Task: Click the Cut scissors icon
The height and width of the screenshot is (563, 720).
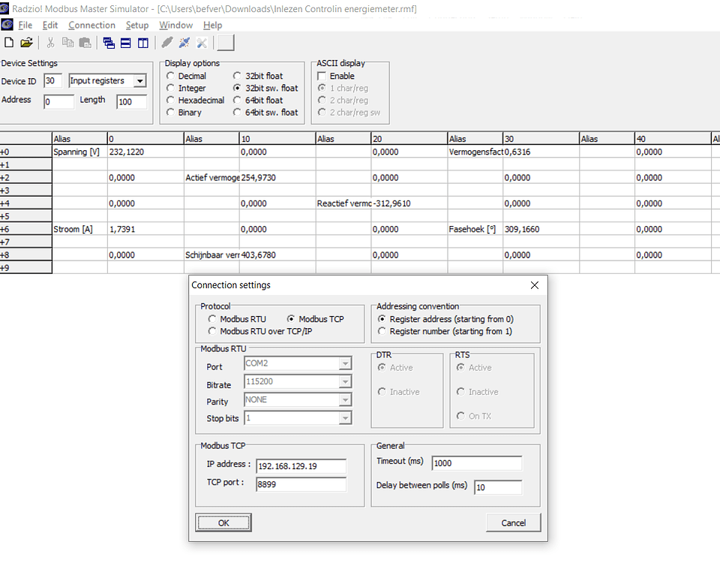Action: point(50,43)
